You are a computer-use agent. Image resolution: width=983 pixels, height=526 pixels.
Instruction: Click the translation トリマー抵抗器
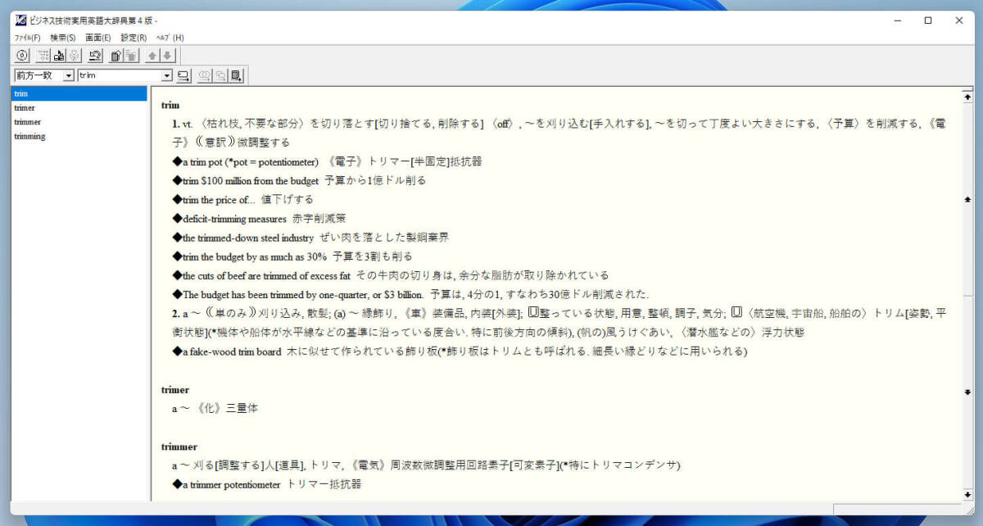tap(324, 484)
